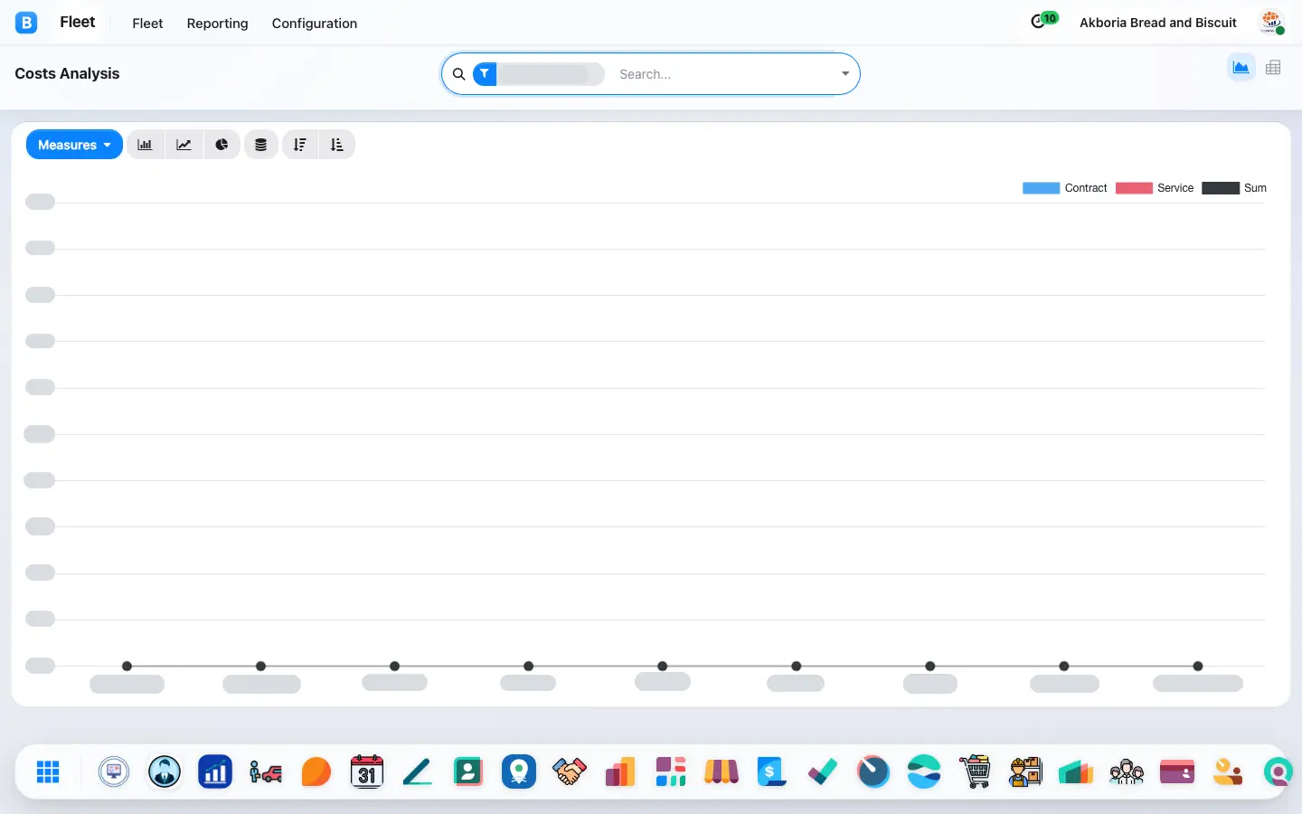Open the shopping cart app in dock
The height and width of the screenshot is (814, 1302).
click(x=975, y=771)
